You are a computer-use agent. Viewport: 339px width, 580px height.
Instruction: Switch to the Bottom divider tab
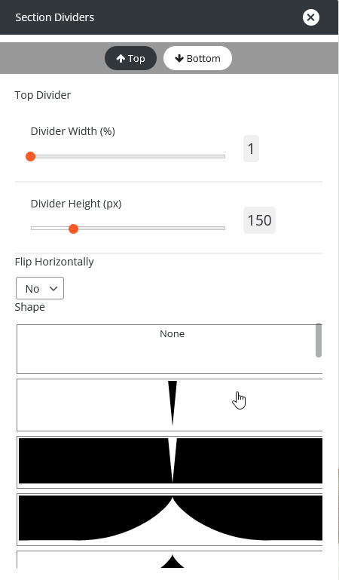point(197,58)
